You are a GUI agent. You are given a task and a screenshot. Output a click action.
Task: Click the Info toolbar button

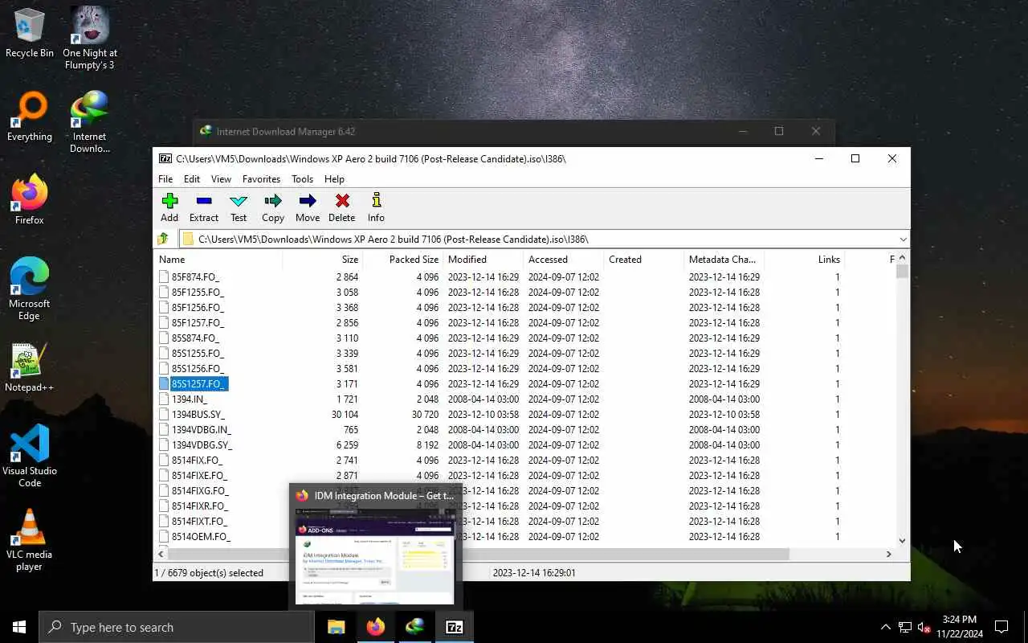pyautogui.click(x=376, y=207)
